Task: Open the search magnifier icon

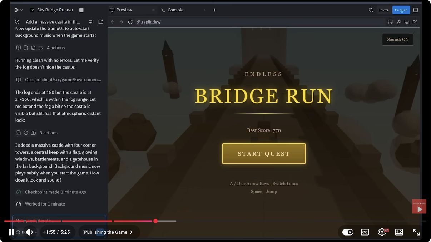Action: [x=371, y=10]
